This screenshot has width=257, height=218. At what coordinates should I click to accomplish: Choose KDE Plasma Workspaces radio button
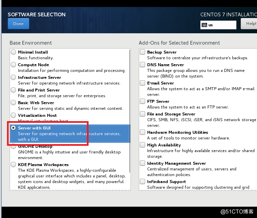pos(13,164)
